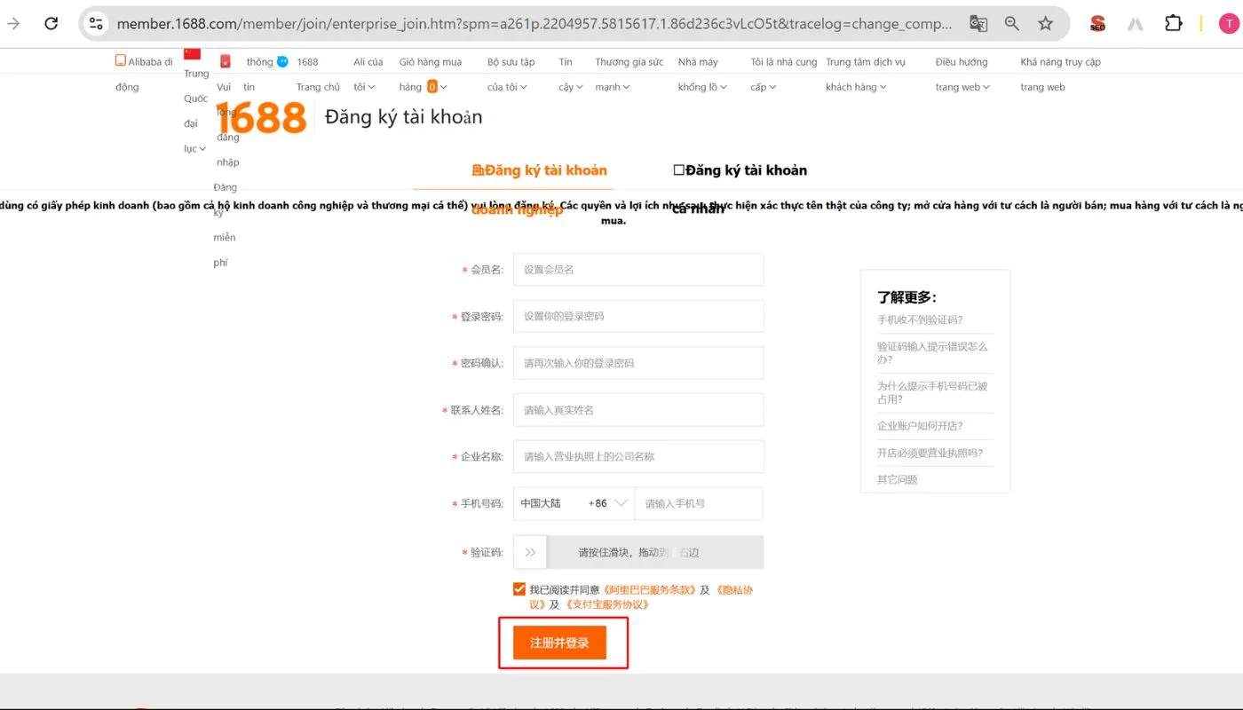This screenshot has width=1243, height=710.
Task: Click the >> captcha slider handle
Action: click(530, 552)
